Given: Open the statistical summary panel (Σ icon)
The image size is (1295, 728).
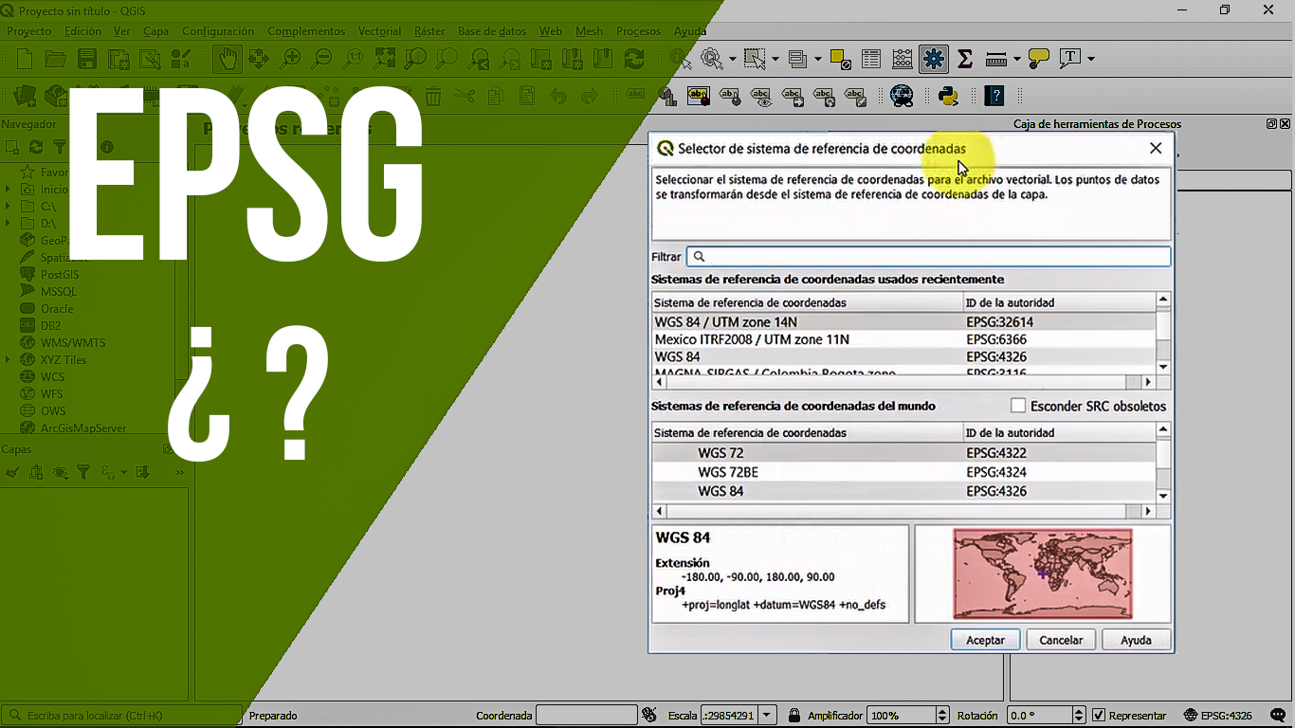Looking at the screenshot, I should 964,59.
